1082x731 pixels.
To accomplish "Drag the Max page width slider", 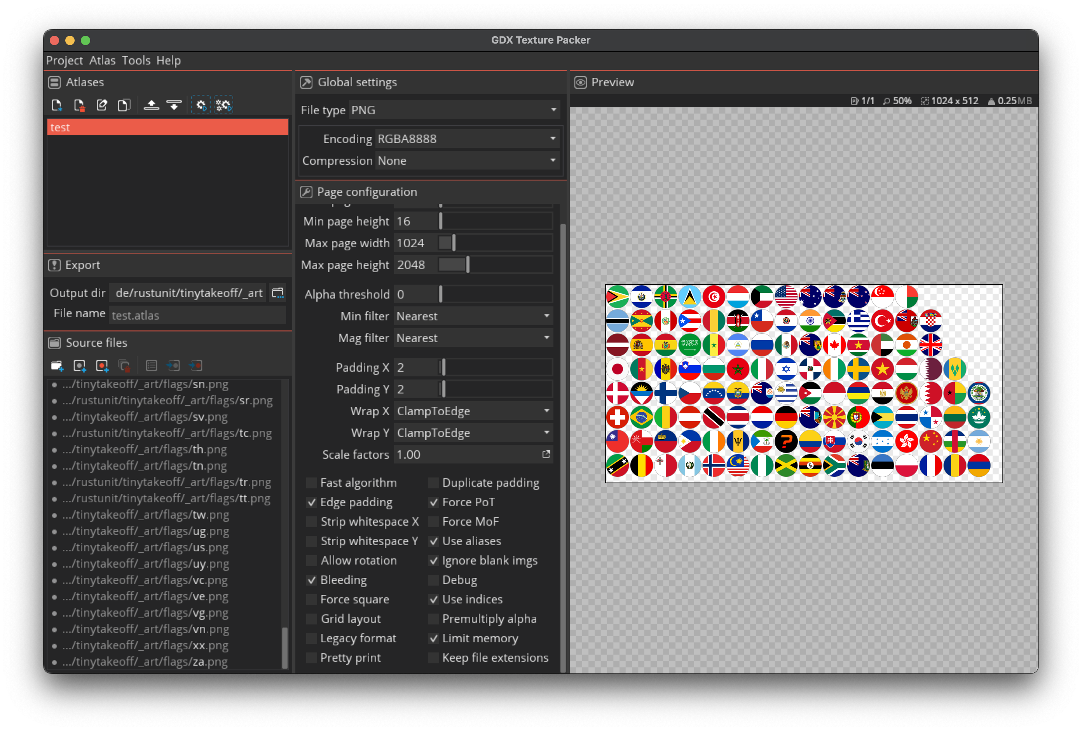I will 452,242.
